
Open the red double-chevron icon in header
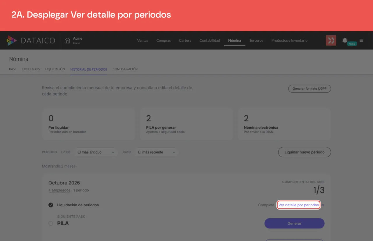click(x=331, y=41)
